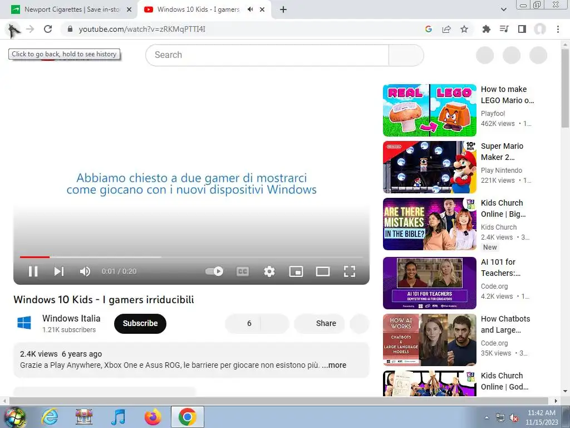Open Super Mario Maker 2 thumbnail
This screenshot has height=428, width=570.
(429, 167)
